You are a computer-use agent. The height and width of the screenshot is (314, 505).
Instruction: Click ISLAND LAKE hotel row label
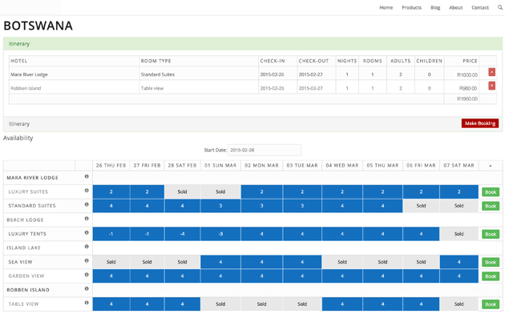[23, 248]
